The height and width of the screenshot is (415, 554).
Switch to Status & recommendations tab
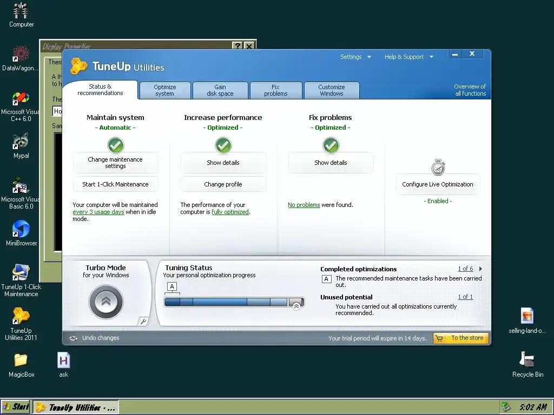coord(100,90)
